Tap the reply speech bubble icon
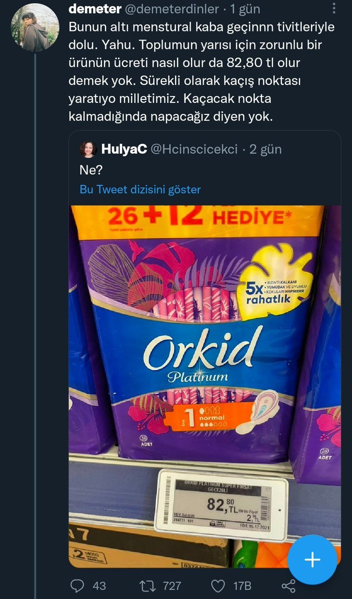This screenshot has height=599, width=352. pos(76,586)
